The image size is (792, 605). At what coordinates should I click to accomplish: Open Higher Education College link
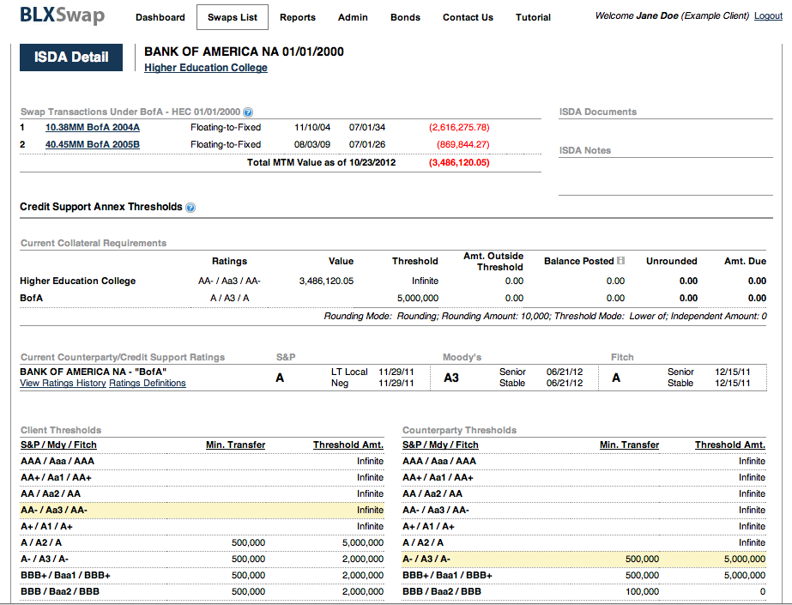point(206,68)
